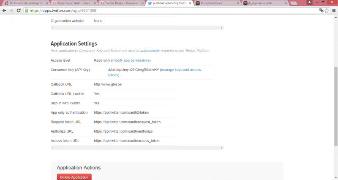Click the Chrome user profile icon
Viewport: 338px width, 180px height.
click(309, 2)
